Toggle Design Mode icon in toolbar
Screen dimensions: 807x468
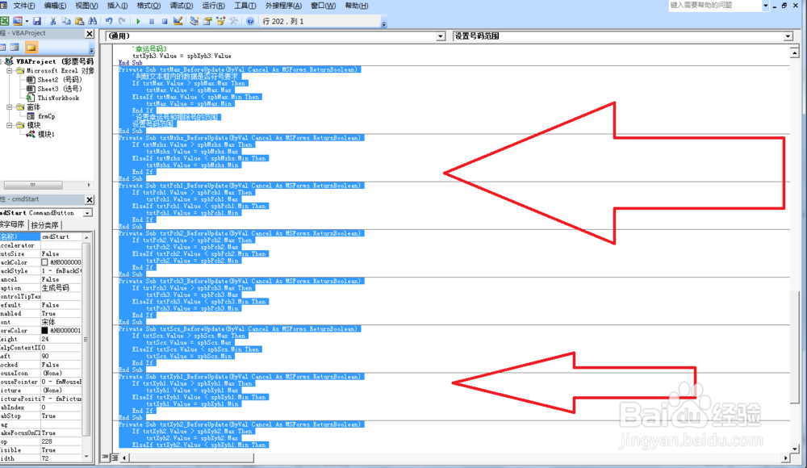[x=178, y=21]
